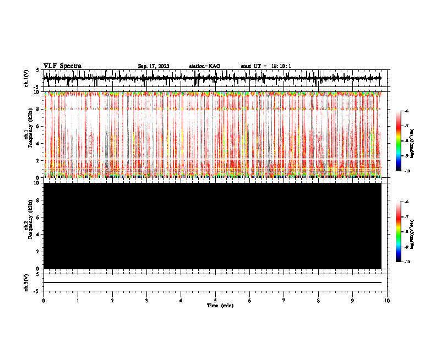
Task: Click the "-5" tick on ch.3(V) axis
Action: (36, 291)
